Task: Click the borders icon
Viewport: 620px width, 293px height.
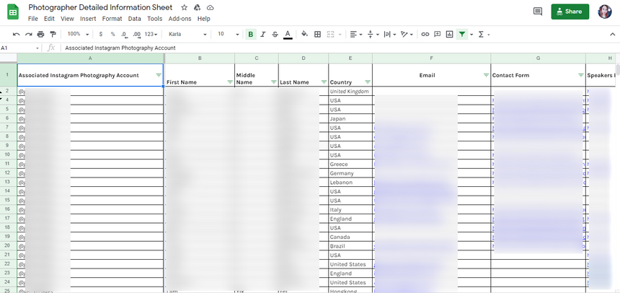Action: [x=319, y=34]
